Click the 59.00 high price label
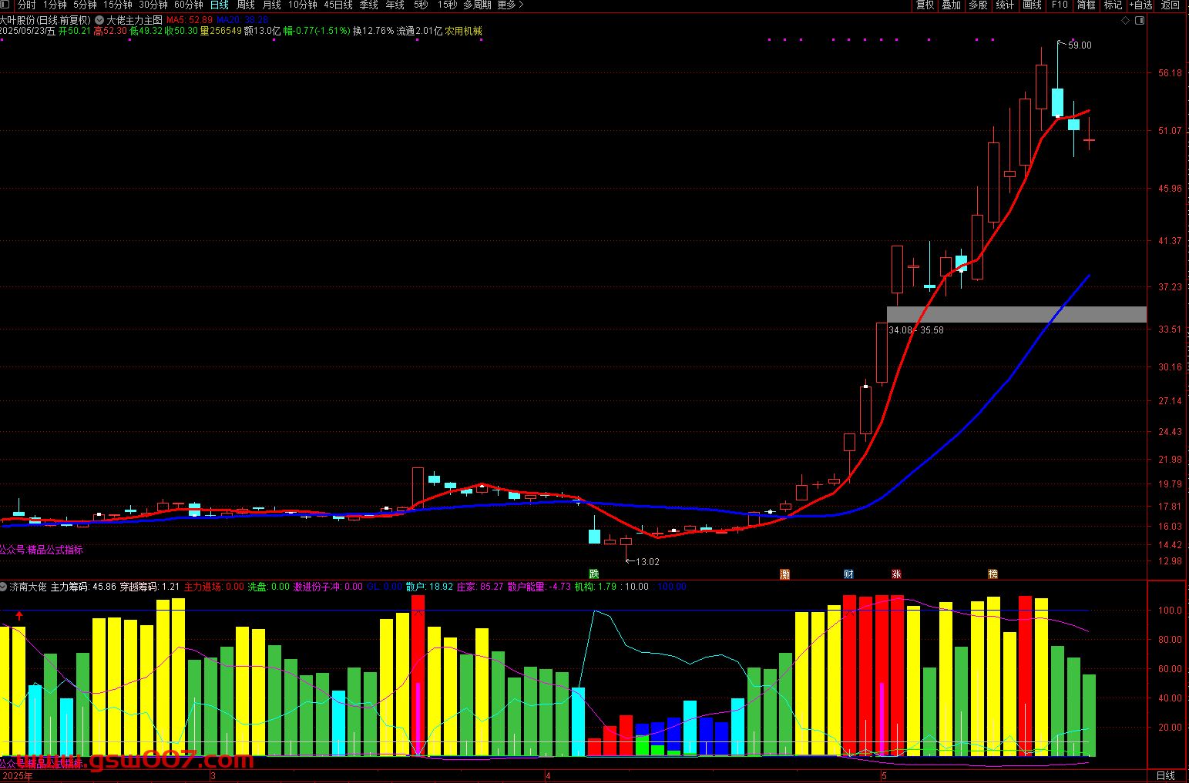 (1080, 45)
